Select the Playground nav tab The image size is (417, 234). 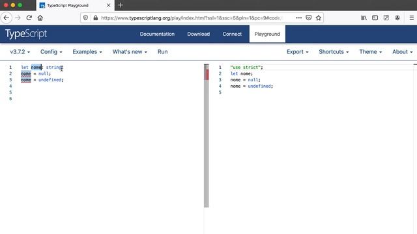coord(267,34)
